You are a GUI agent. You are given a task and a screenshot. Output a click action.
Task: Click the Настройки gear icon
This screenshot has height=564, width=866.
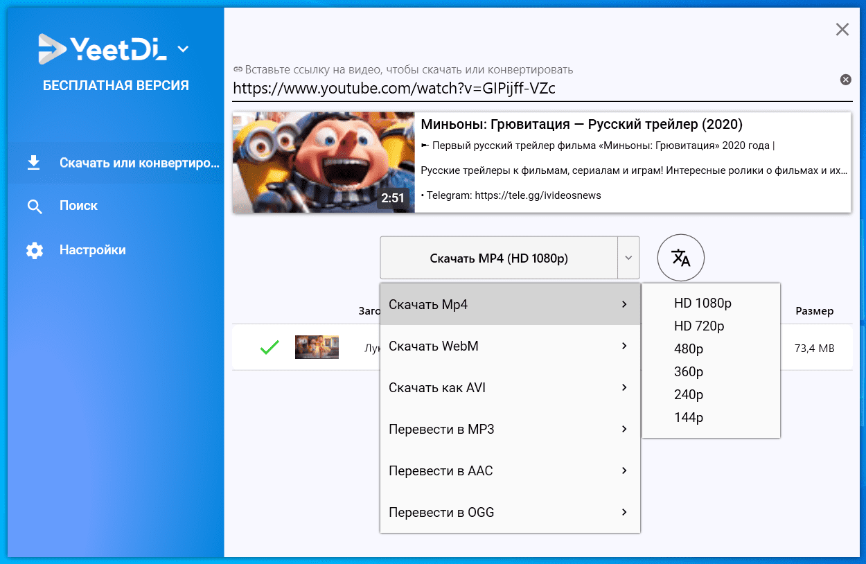[x=35, y=250]
